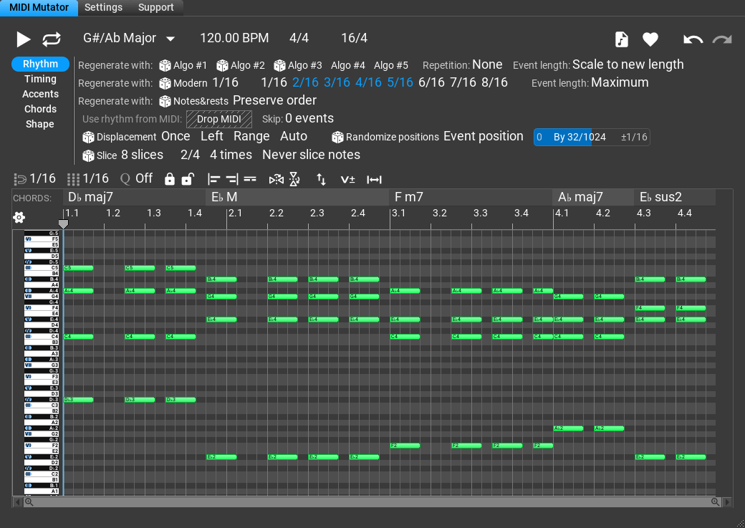Click the export MIDI file icon

point(620,39)
